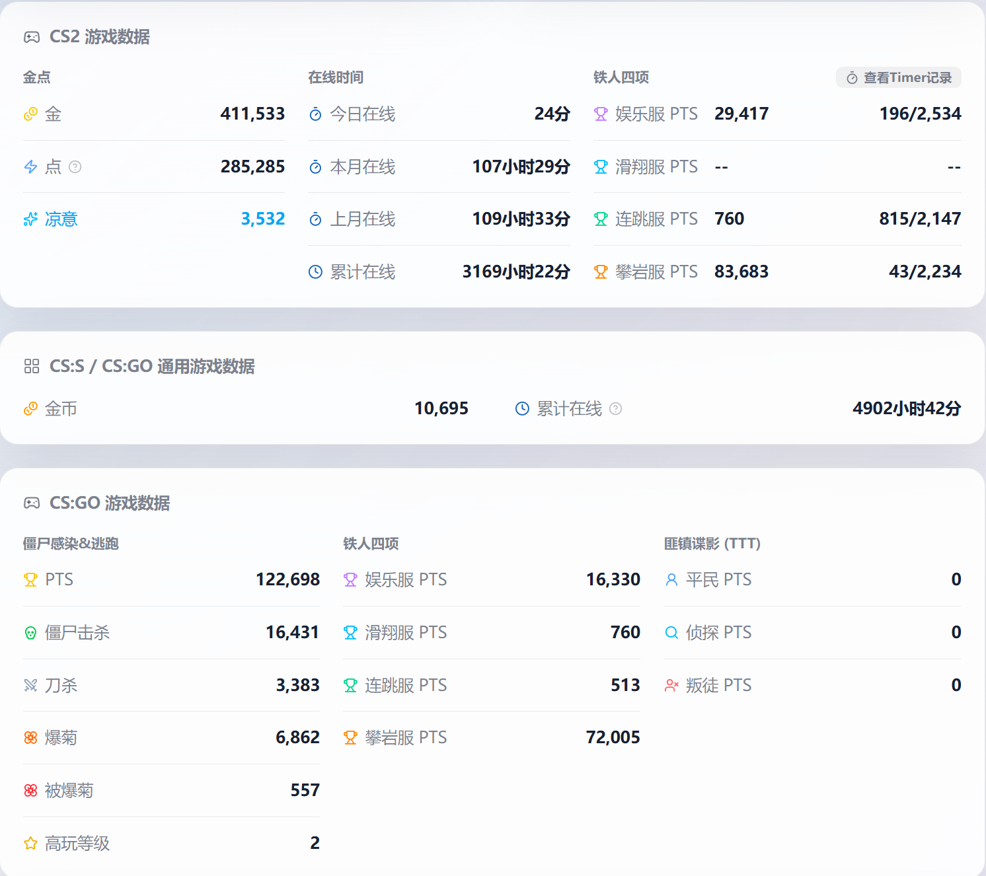Click the gold coin icon beside 金
Screen dimensions: 986x876
point(30,114)
